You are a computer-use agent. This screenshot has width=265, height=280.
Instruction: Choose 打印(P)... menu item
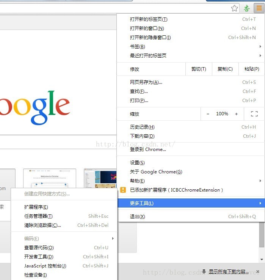coord(191,101)
